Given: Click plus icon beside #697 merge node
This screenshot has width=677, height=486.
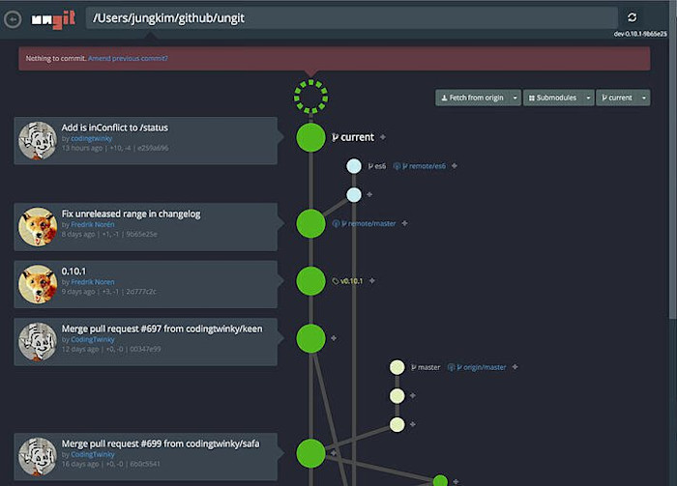Looking at the screenshot, I should [334, 338].
